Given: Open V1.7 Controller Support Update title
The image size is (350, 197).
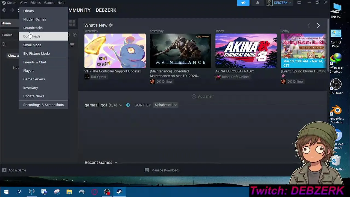Looking at the screenshot, I should [x=113, y=71].
